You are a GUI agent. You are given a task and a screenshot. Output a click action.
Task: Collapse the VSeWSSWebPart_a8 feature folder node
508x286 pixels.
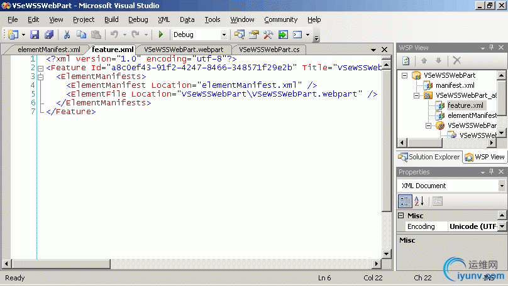pyautogui.click(x=417, y=95)
